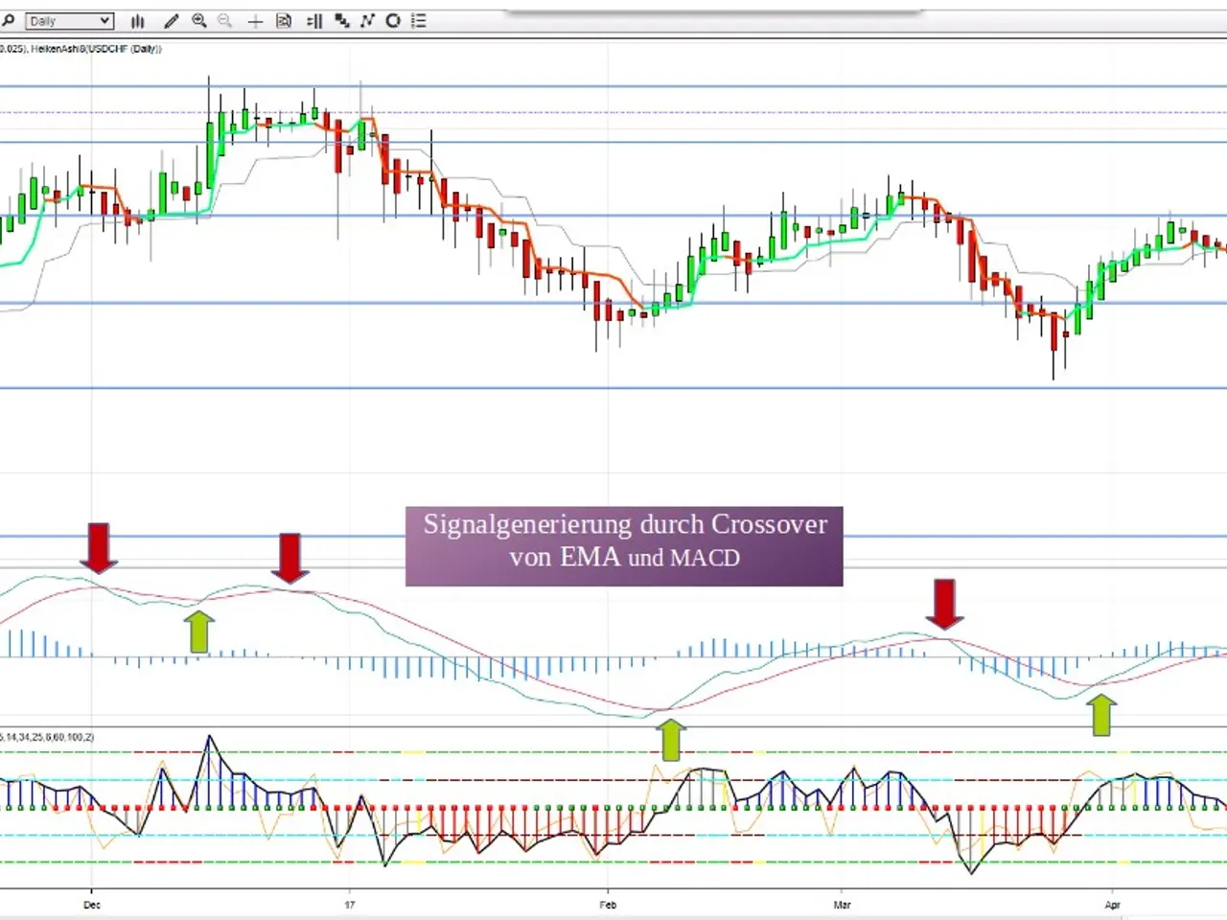Expand the Daily interval selector arrow
1227x920 pixels.
coord(105,20)
